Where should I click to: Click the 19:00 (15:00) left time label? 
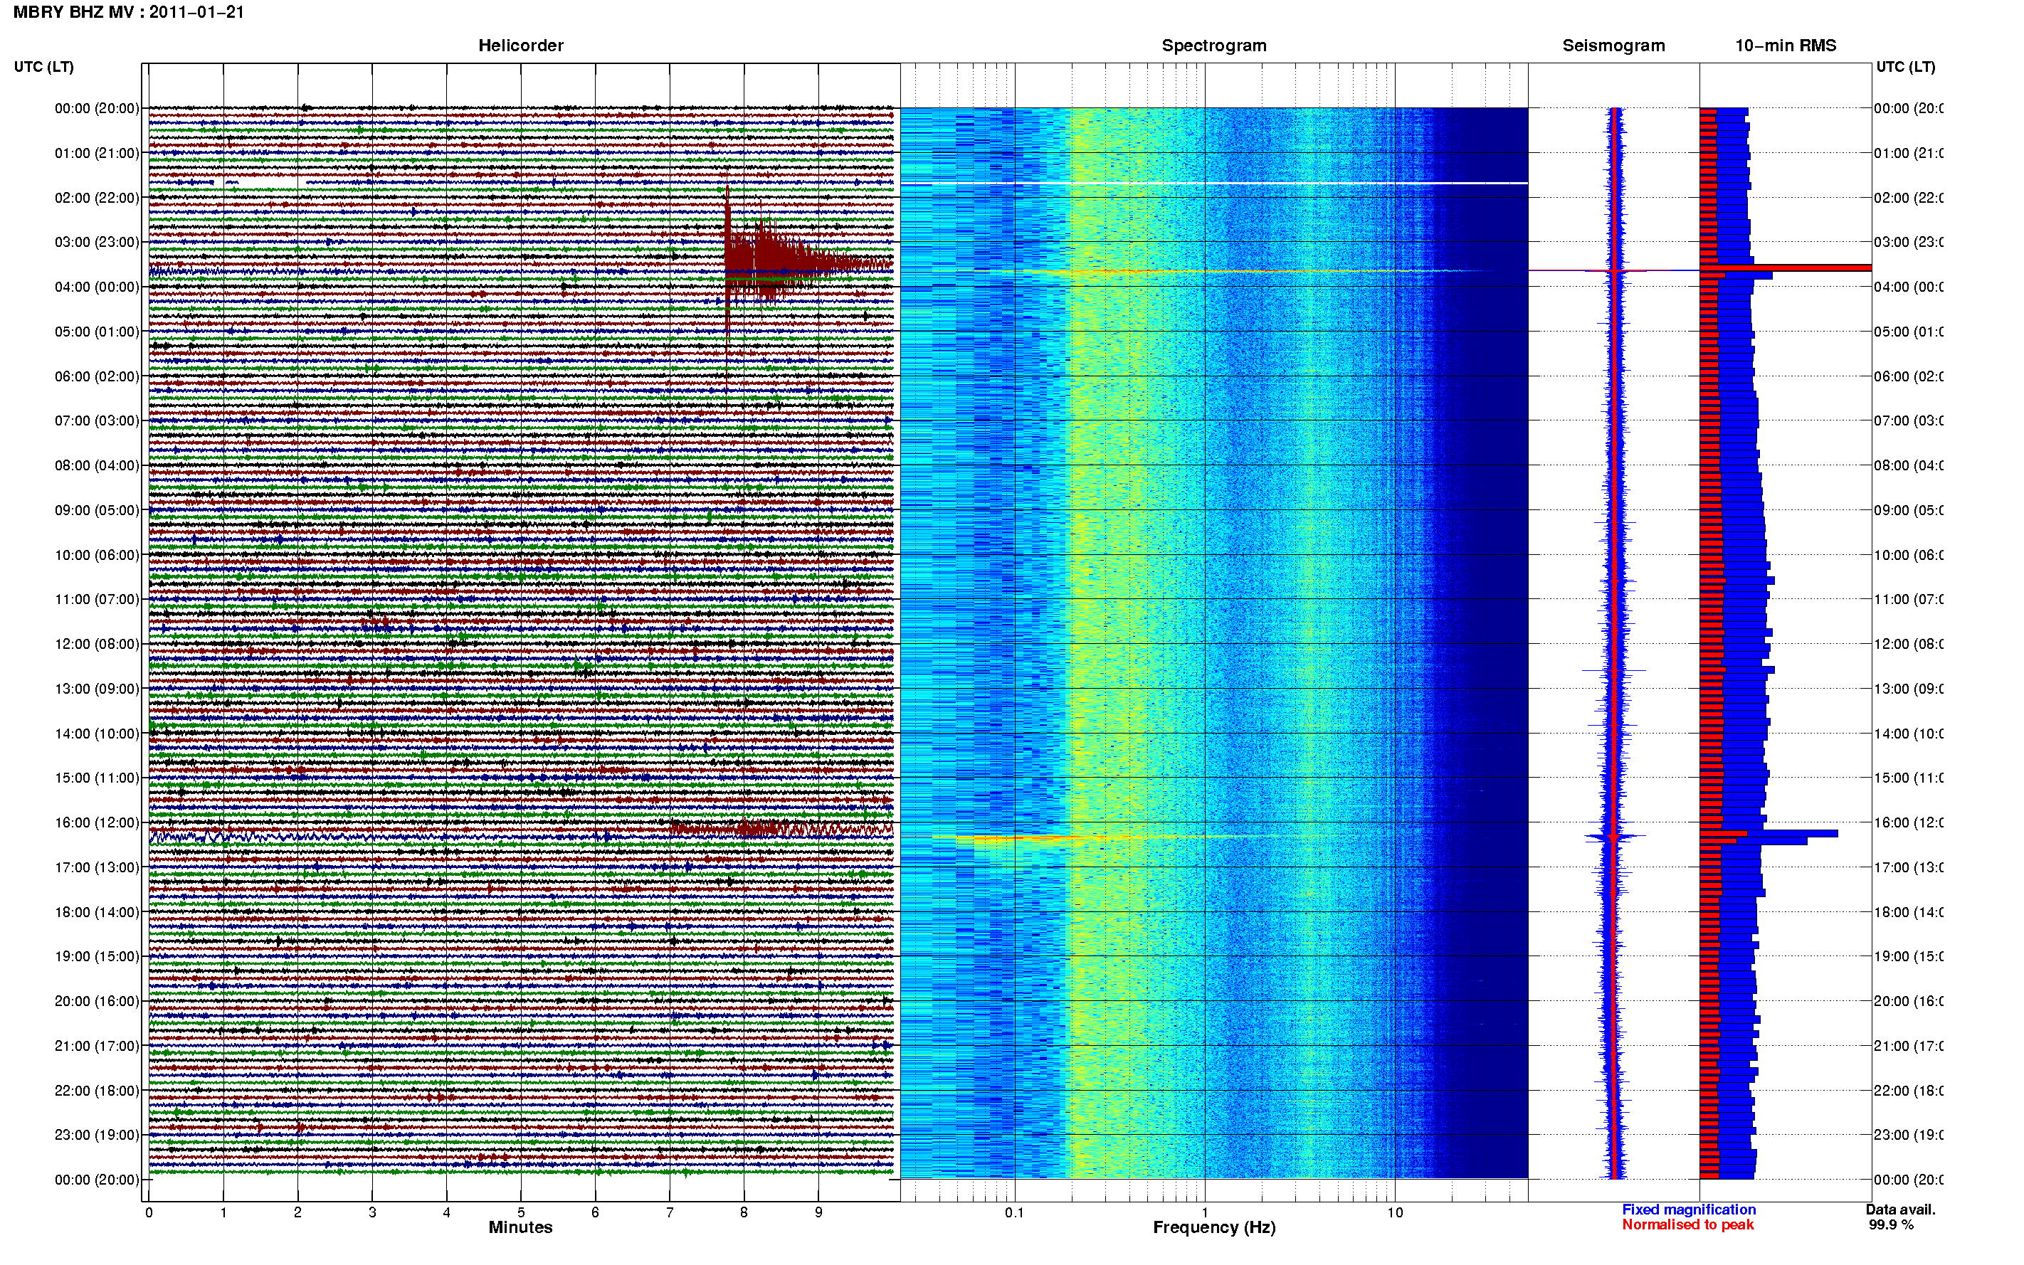tap(97, 956)
